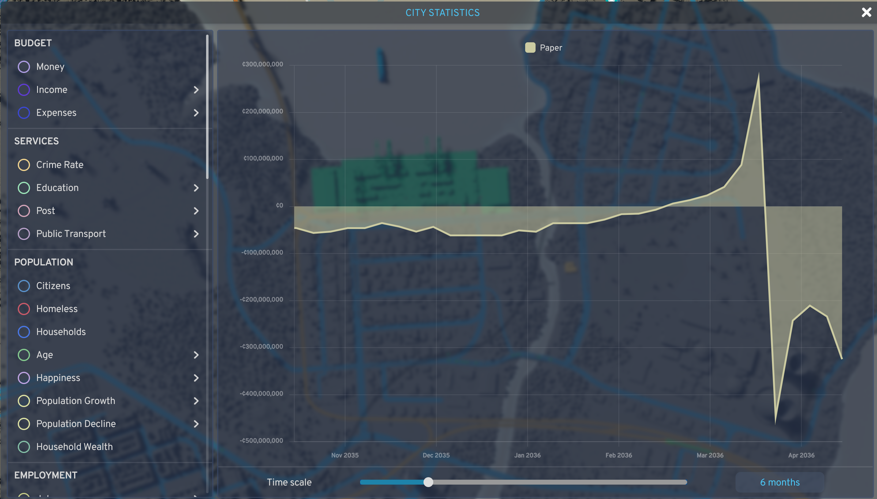Expand the Age submenu arrow
This screenshot has width=877, height=499.
[x=196, y=355]
